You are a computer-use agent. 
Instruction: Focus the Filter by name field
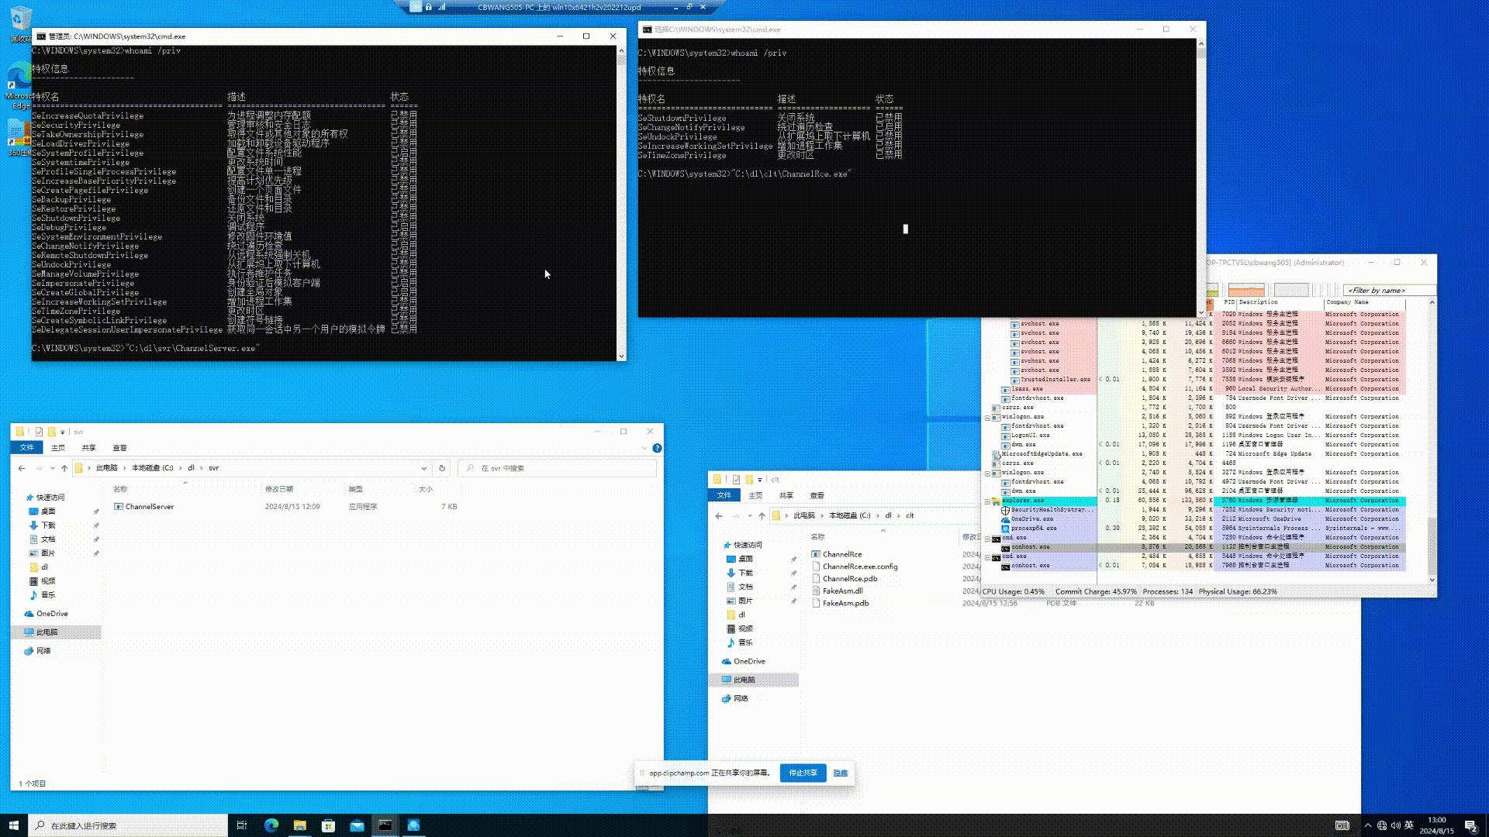point(1387,291)
